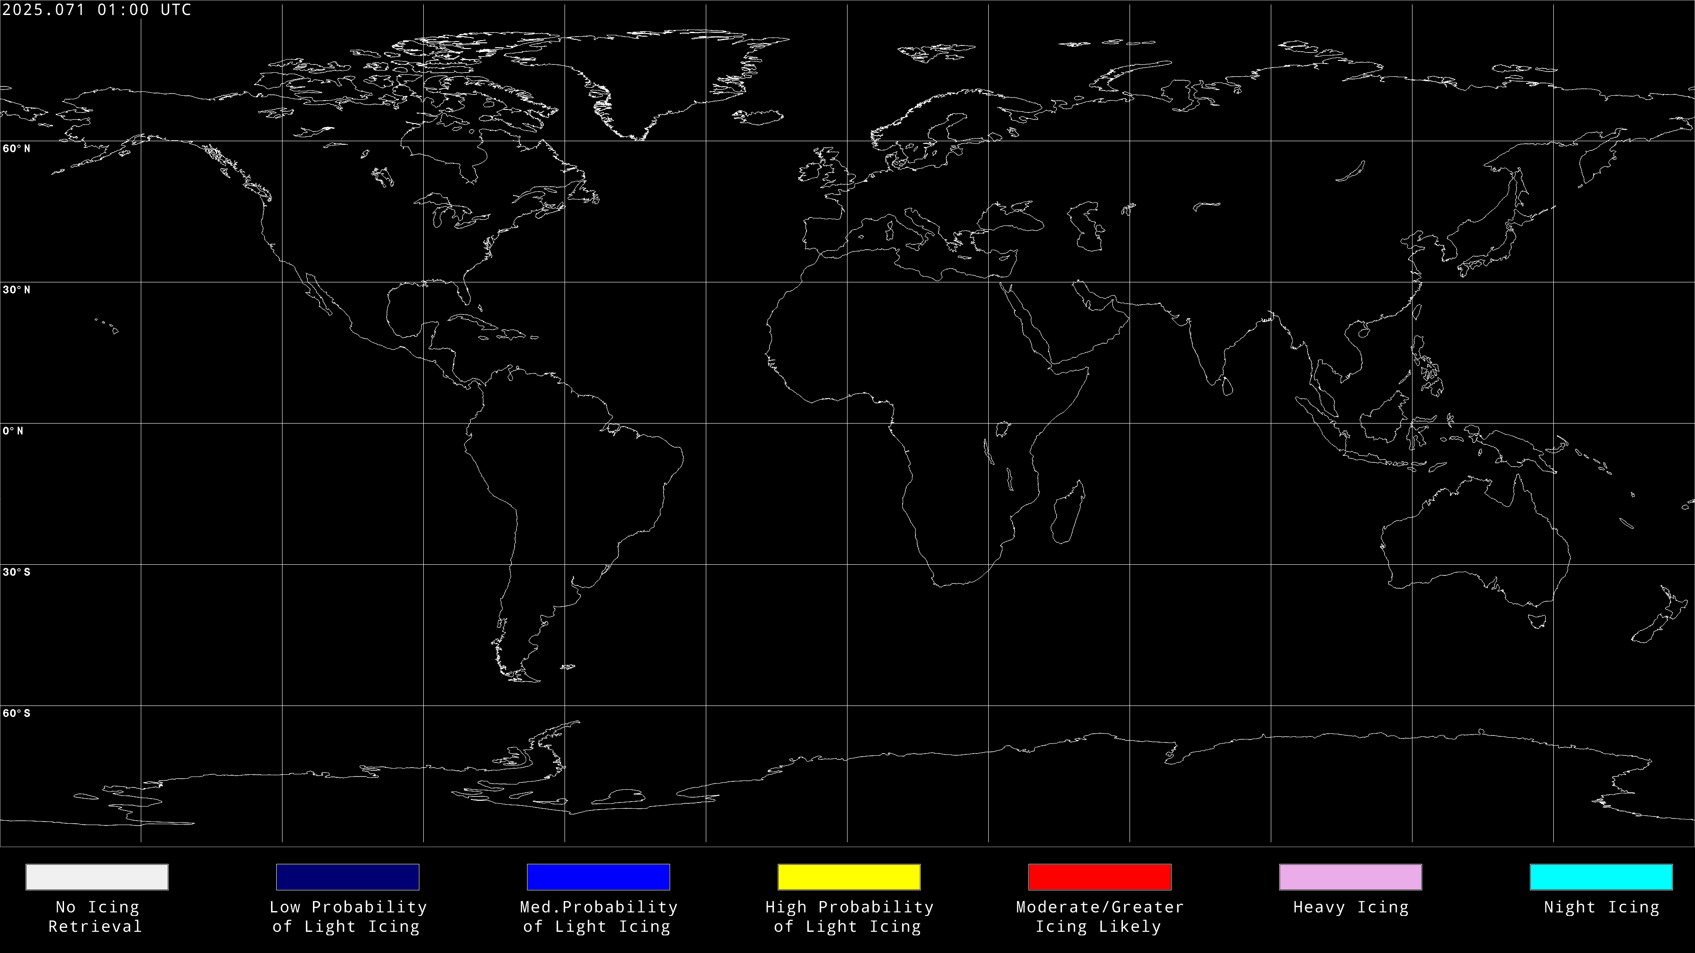This screenshot has width=1695, height=953.
Task: Click the 0°N equator label
Action: pos(13,431)
